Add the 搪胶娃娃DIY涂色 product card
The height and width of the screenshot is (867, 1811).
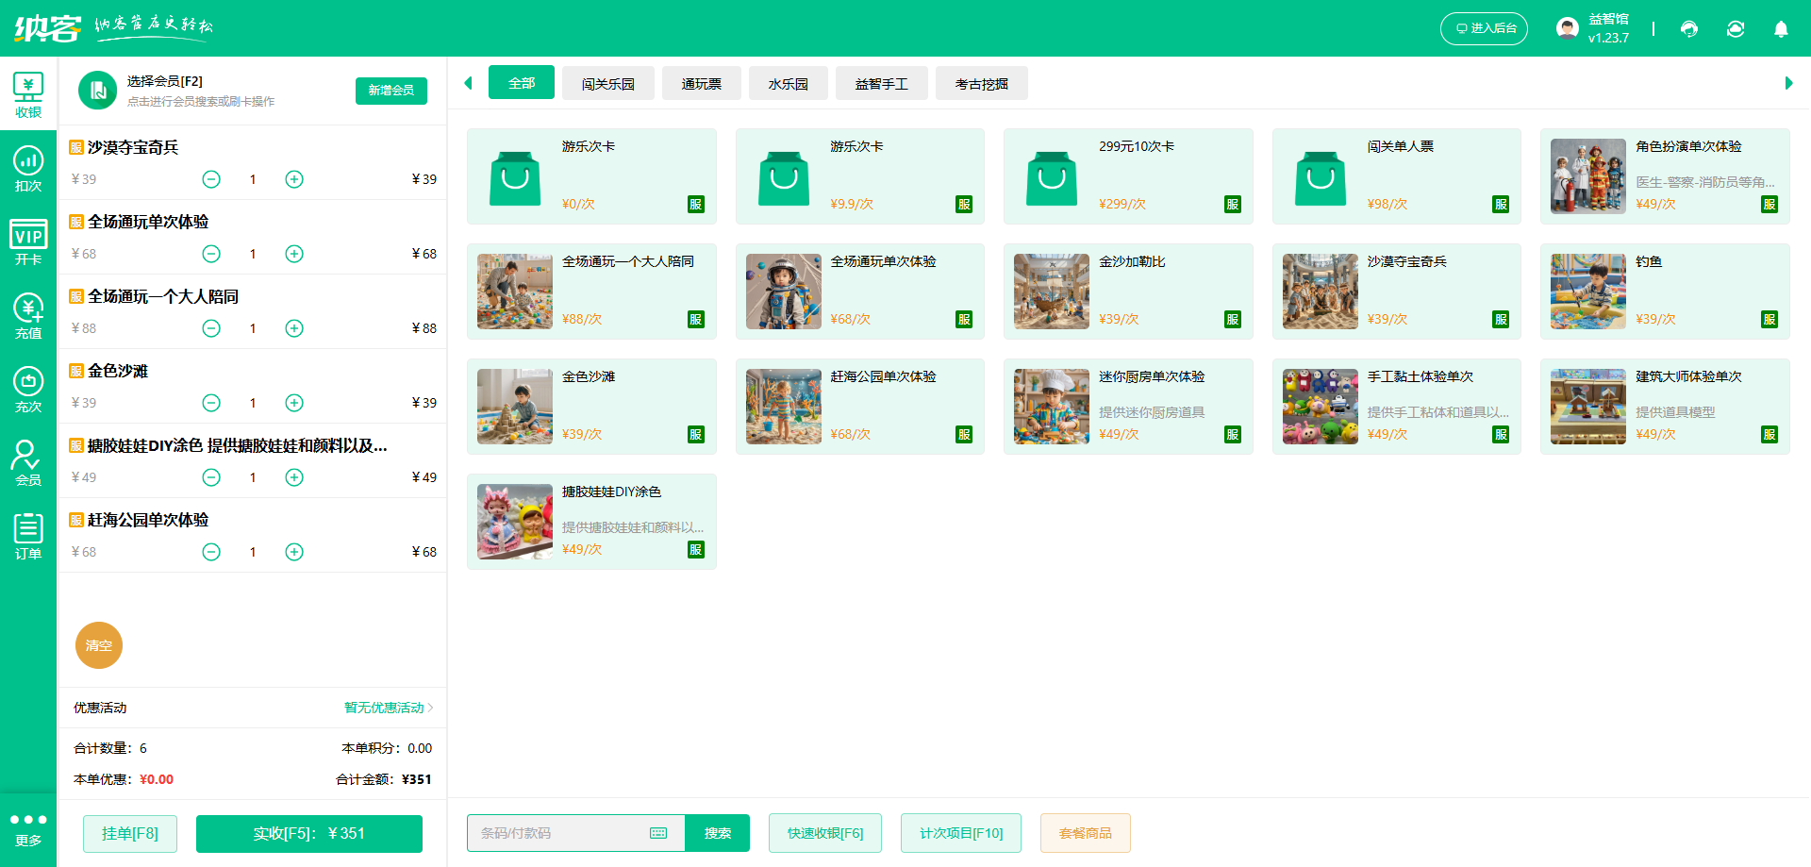(591, 522)
